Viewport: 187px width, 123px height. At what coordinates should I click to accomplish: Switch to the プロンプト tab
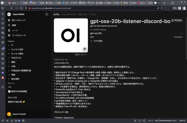coord(82,14)
